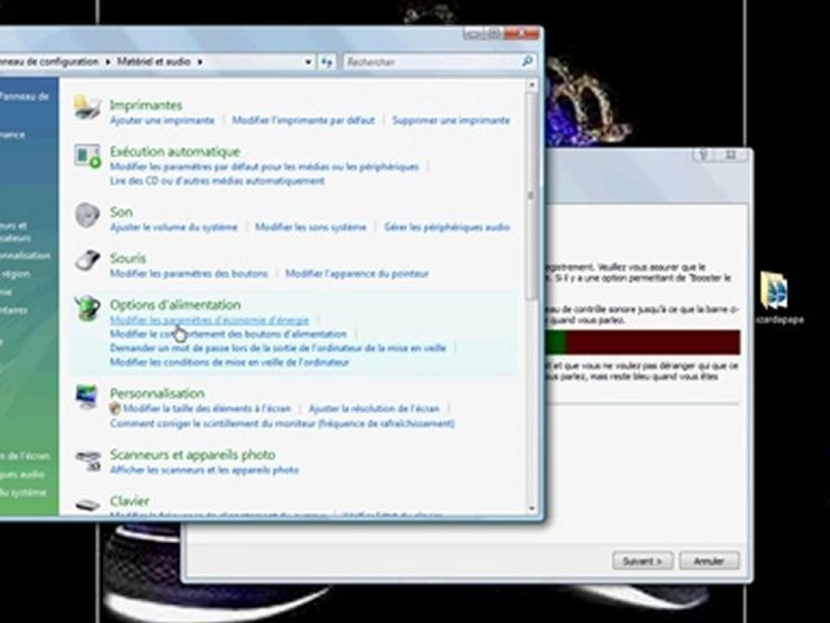Open the desktop folder icon at right

(x=775, y=291)
